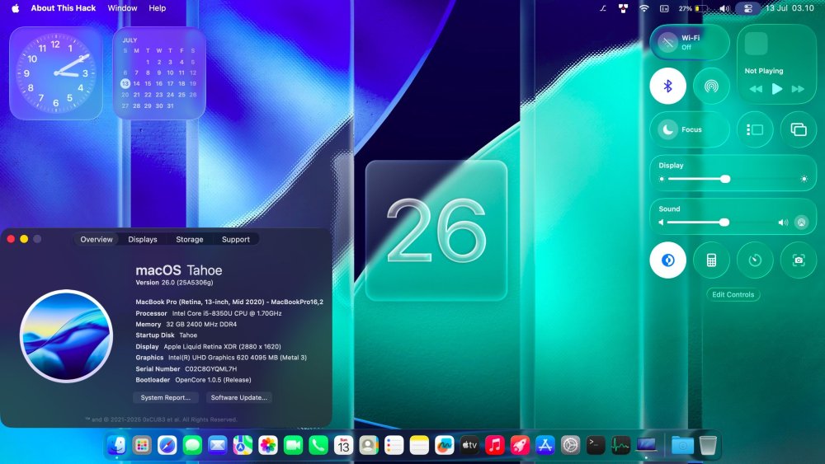Open Launchpad in the dock
Viewport: 825px width, 464px height.
tap(142, 446)
